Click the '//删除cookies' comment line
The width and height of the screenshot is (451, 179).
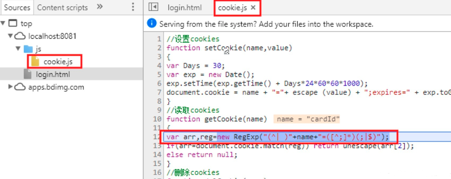coord(193,172)
